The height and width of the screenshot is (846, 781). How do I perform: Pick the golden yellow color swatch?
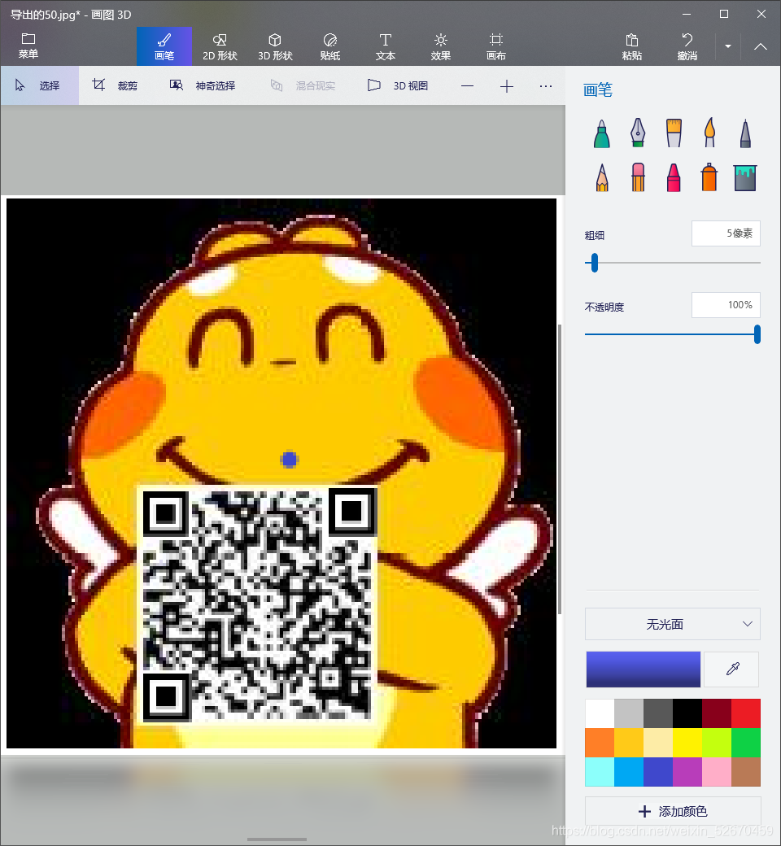tap(629, 743)
